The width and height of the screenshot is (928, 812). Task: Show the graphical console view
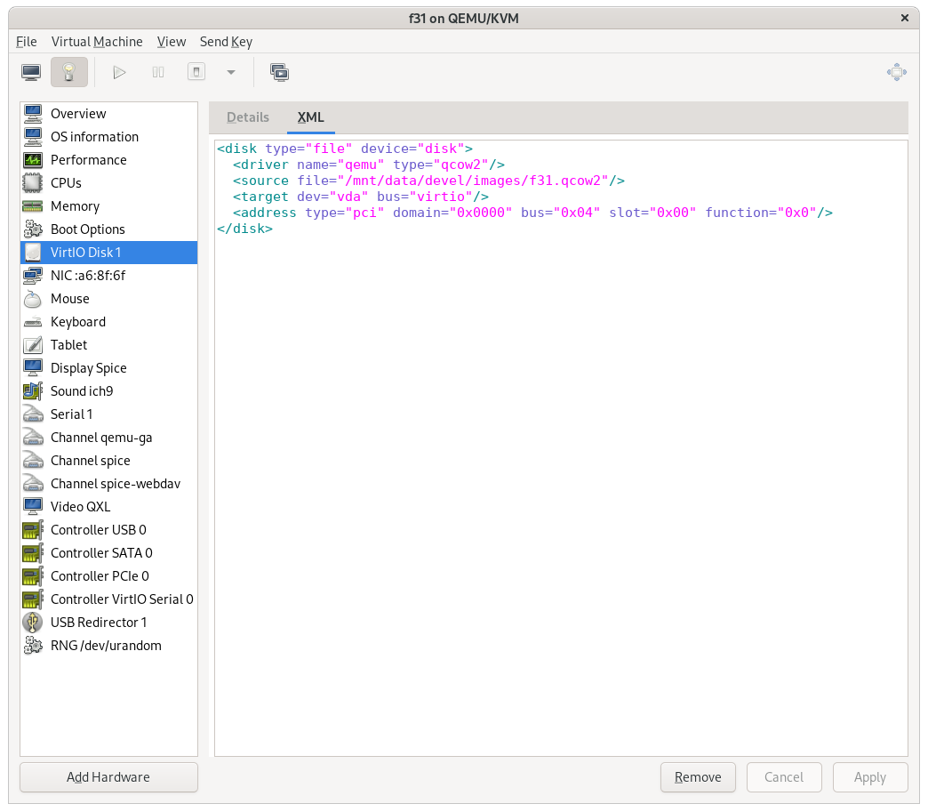click(x=31, y=72)
